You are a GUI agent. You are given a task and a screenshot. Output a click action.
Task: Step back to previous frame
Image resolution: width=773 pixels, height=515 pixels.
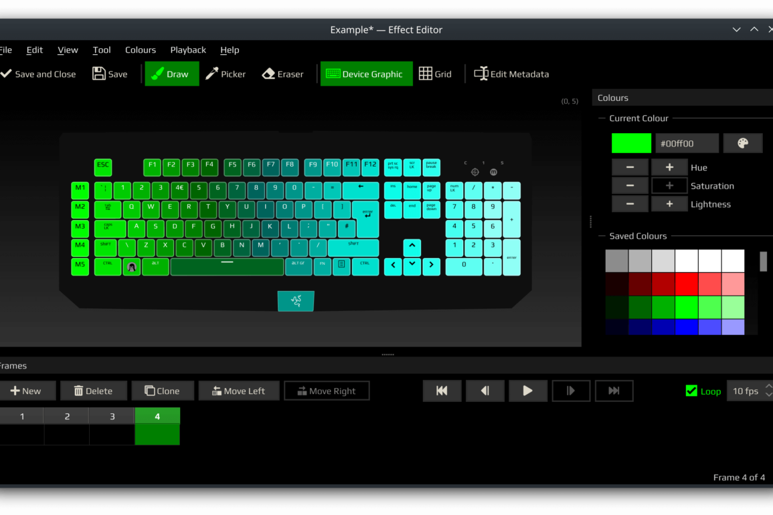click(485, 391)
